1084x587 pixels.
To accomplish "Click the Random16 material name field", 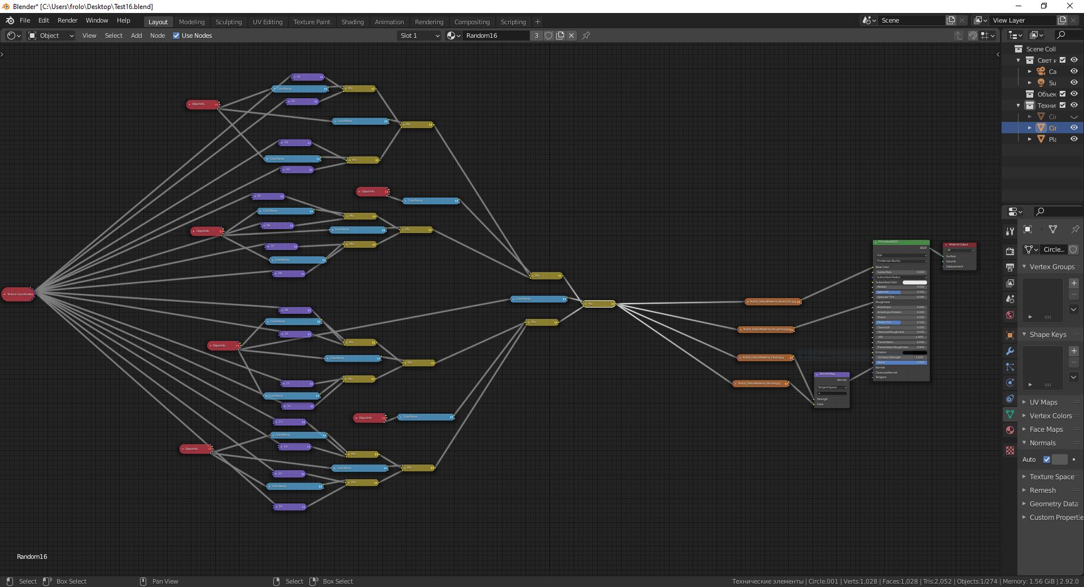I will [x=496, y=36].
